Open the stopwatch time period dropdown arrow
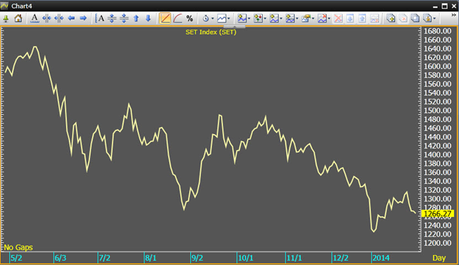The height and width of the screenshot is (265, 459). pos(213,19)
